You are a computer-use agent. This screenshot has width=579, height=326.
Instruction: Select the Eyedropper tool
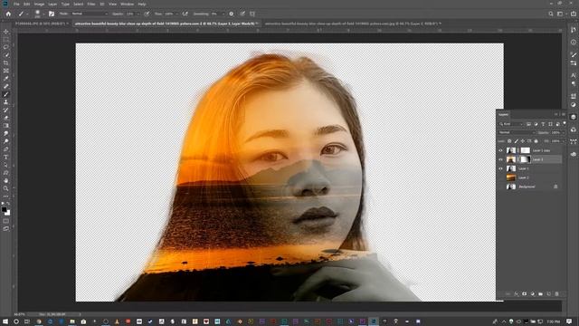[6, 79]
